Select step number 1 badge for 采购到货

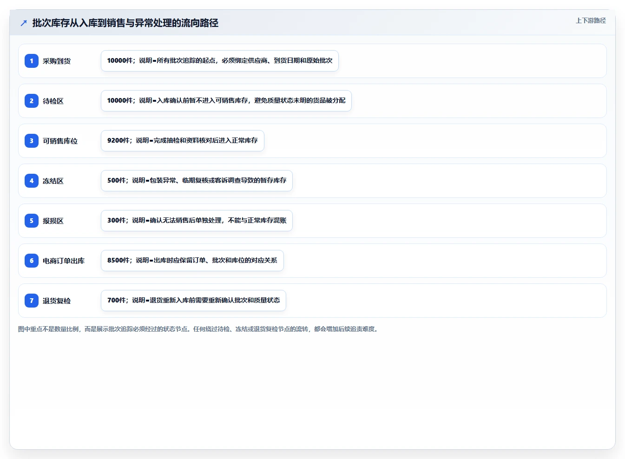tap(32, 61)
